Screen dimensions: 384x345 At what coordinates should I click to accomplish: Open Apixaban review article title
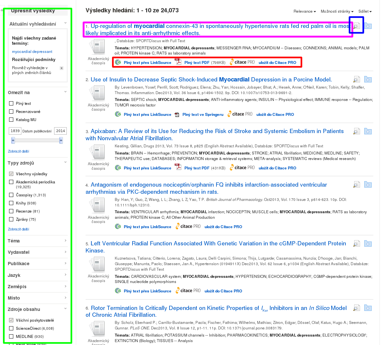[x=215, y=135]
